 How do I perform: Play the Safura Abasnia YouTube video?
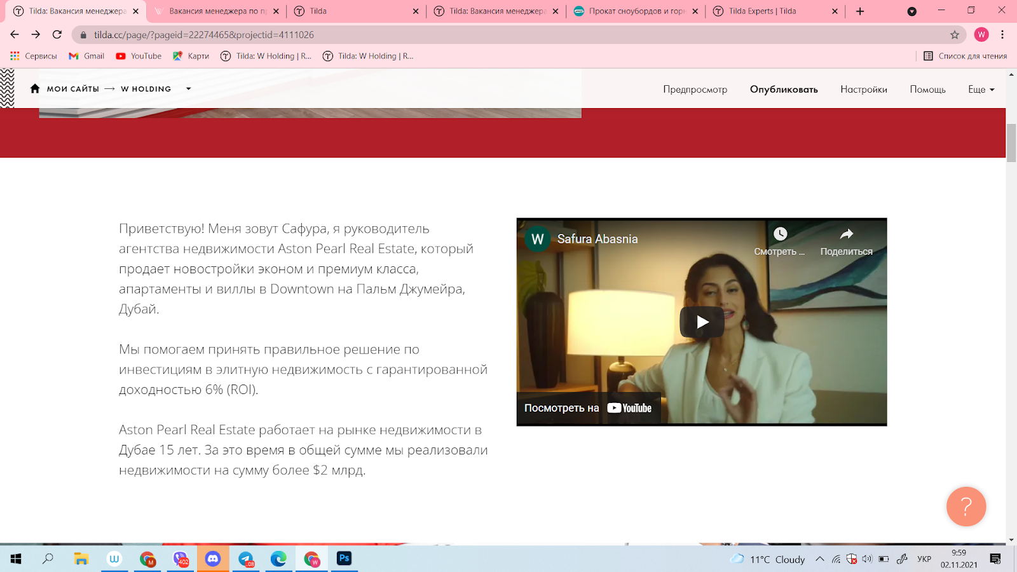[x=702, y=322]
